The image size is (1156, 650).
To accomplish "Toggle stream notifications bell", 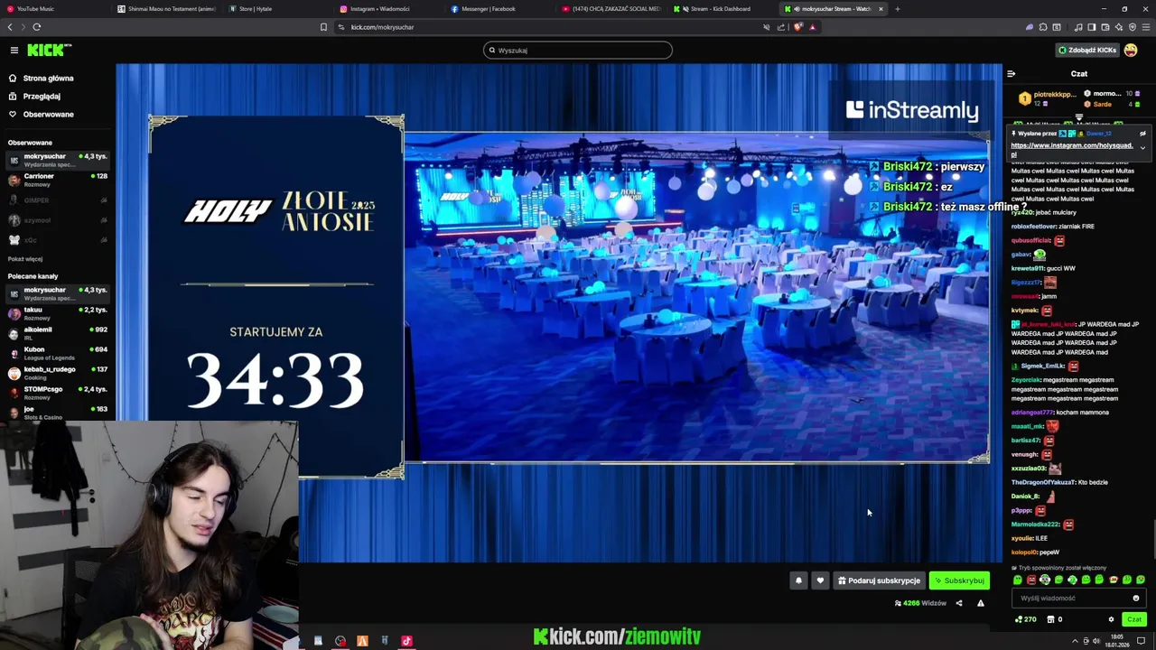I will [798, 580].
